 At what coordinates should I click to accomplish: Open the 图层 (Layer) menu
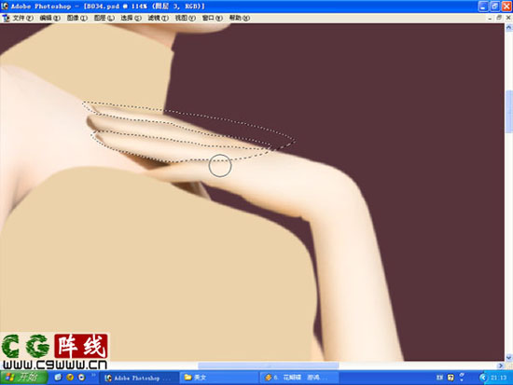tap(104, 18)
